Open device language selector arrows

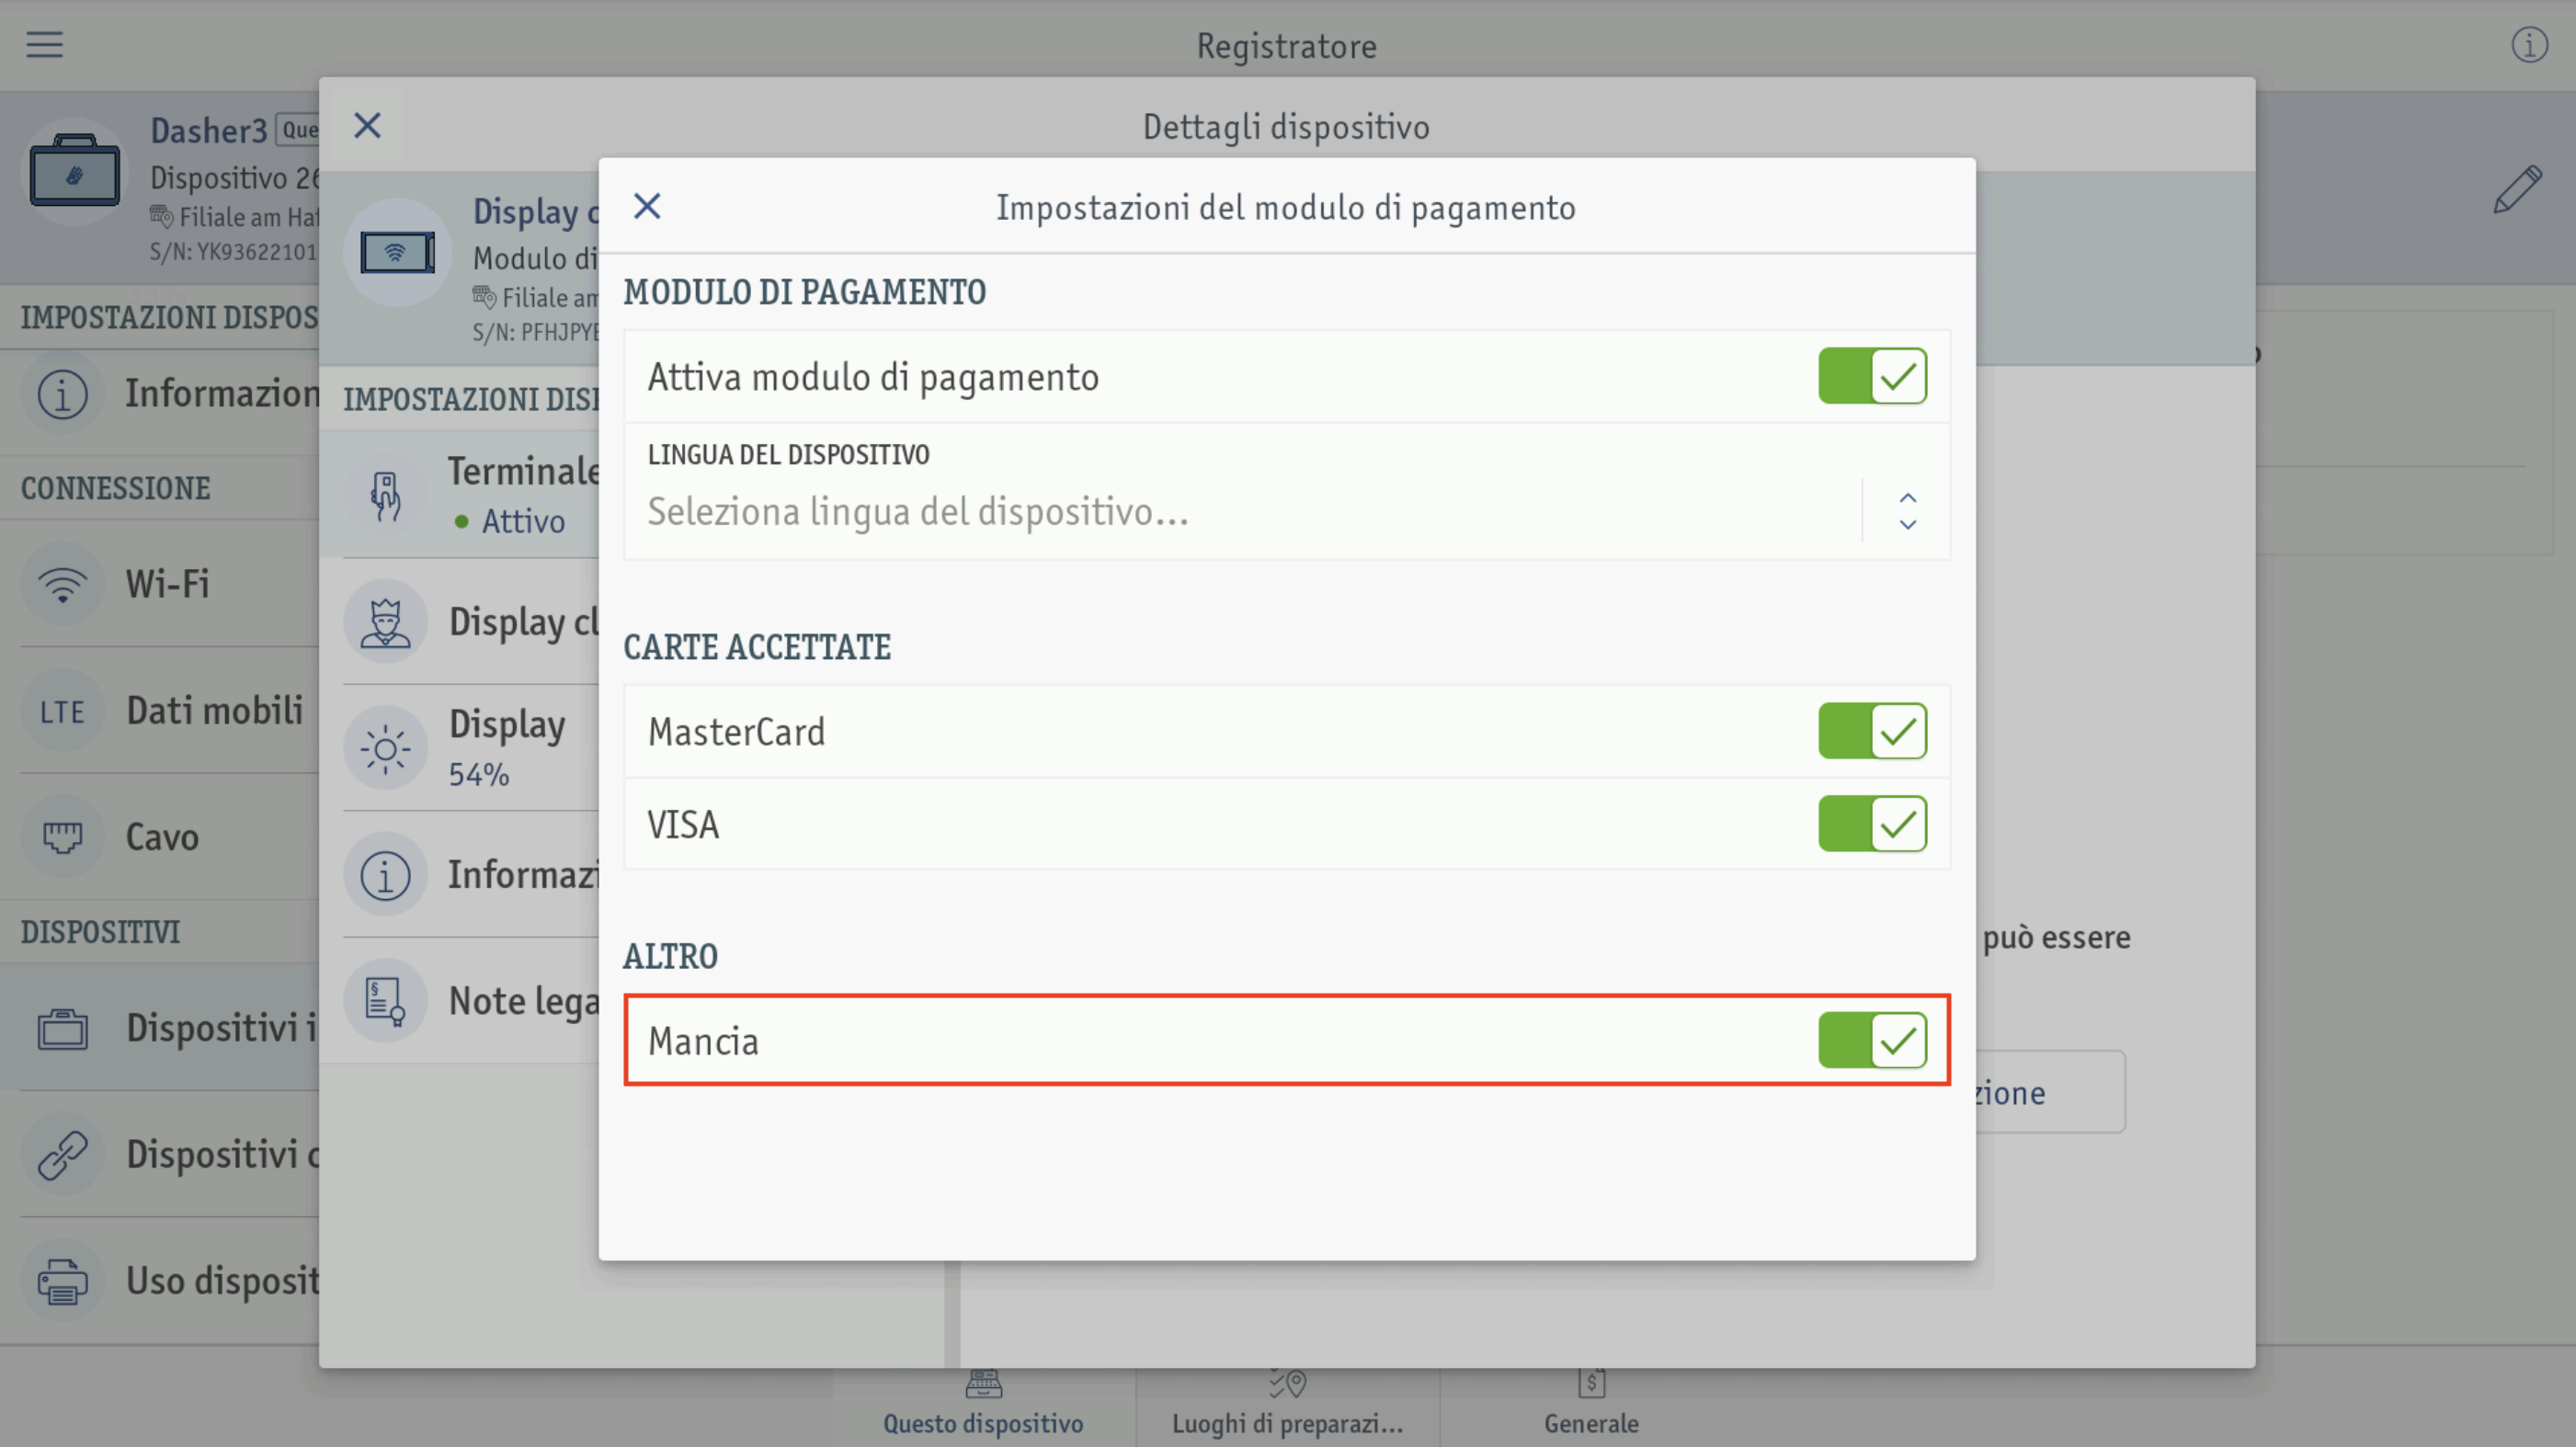(1907, 511)
